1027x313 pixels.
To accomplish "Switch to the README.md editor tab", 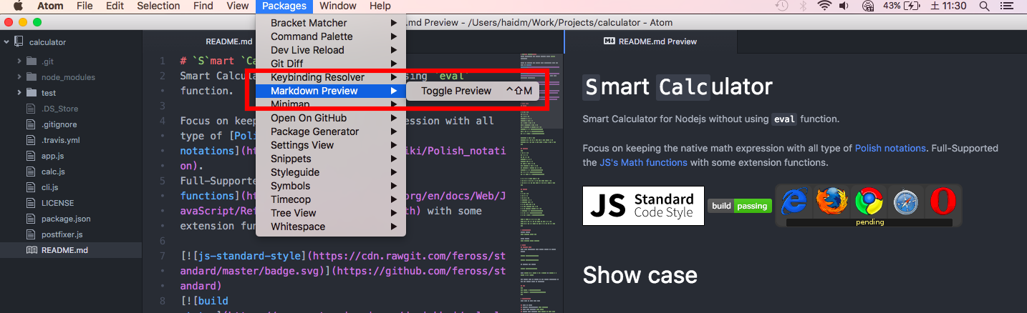I will coord(229,41).
